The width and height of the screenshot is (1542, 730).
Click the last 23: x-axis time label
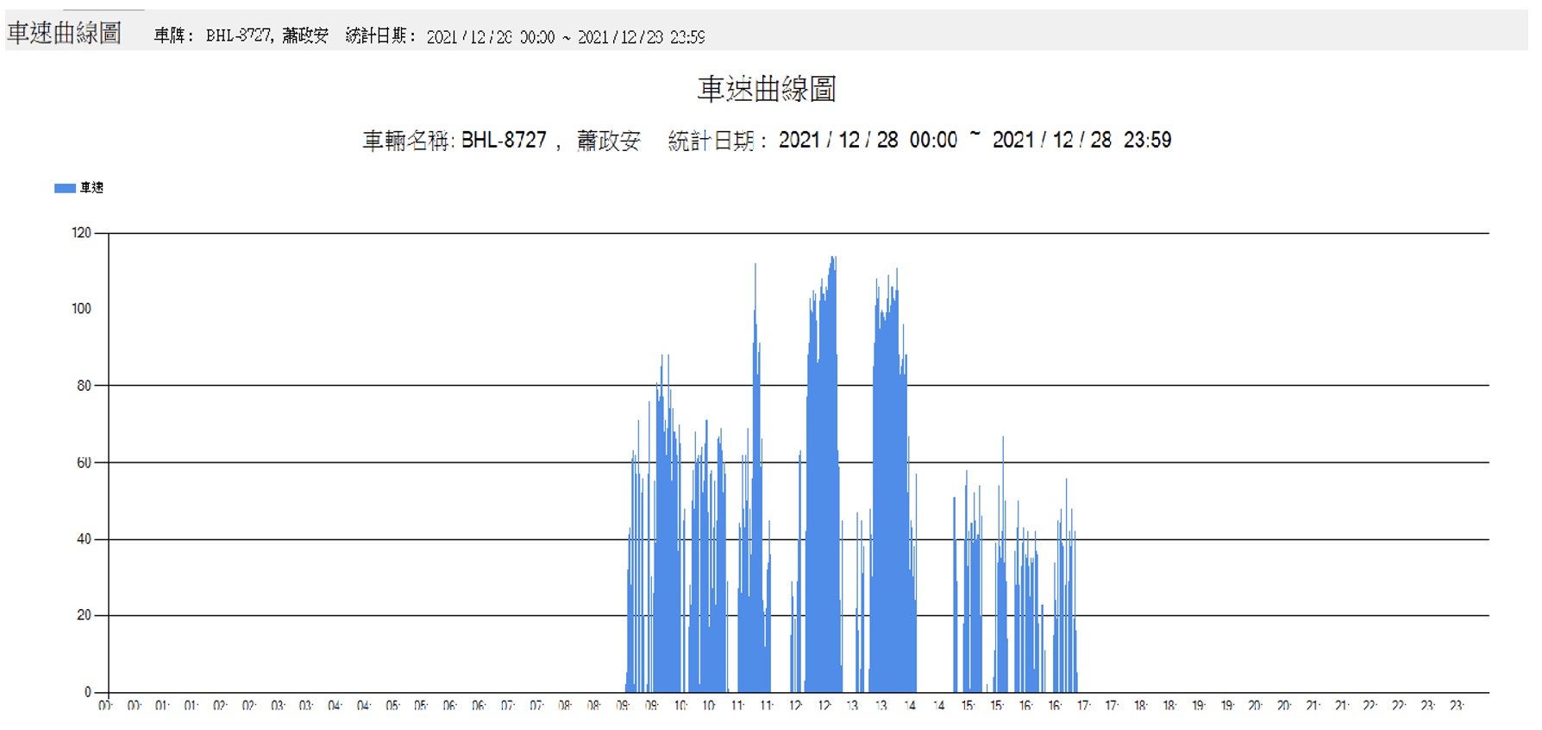(x=1457, y=706)
